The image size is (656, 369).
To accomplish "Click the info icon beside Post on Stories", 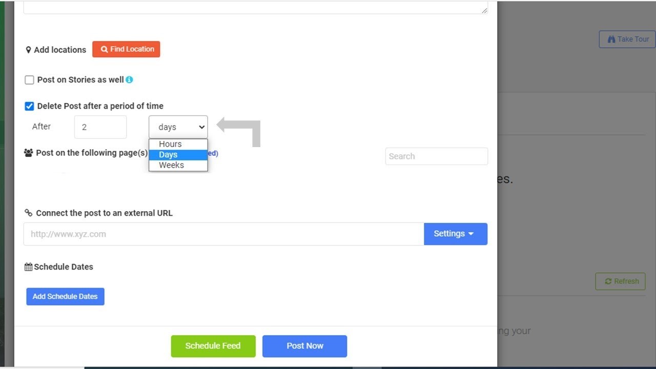I will click(x=129, y=80).
